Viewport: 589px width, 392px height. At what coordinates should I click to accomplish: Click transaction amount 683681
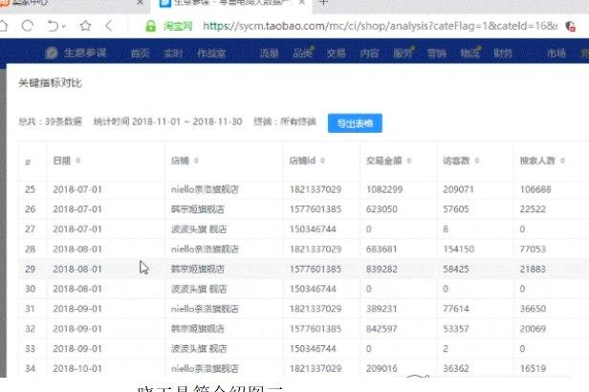pos(382,249)
